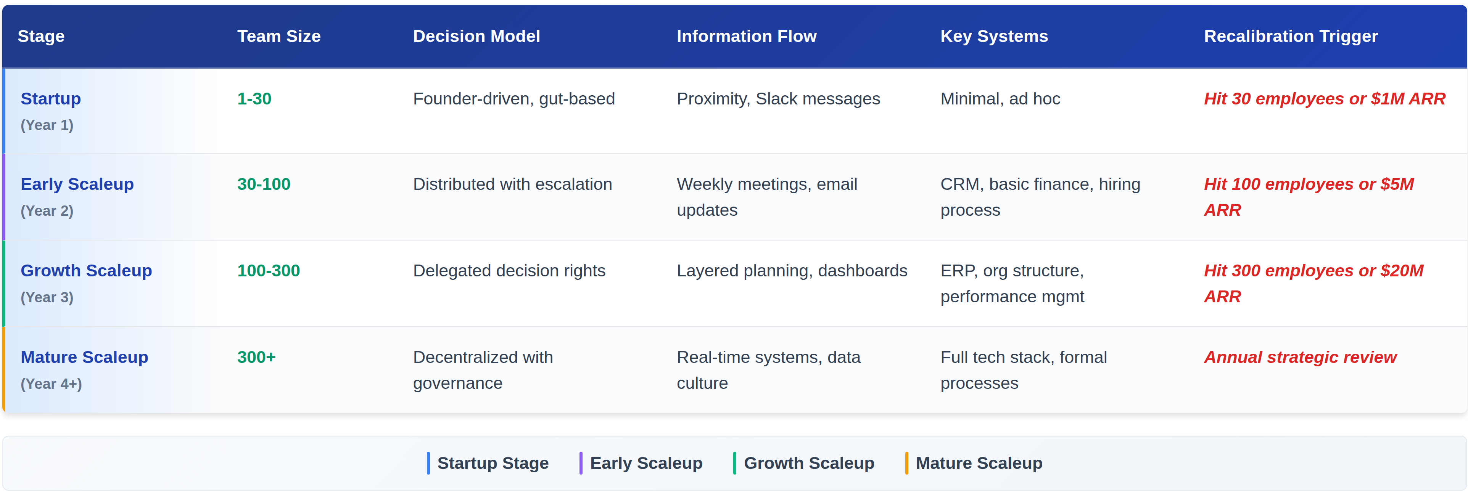
Task: Click the Information Flow column header
Action: [746, 37]
